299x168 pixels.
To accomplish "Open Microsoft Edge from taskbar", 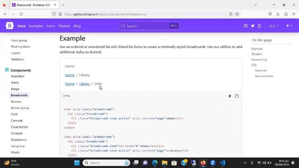I will (x=155, y=163).
